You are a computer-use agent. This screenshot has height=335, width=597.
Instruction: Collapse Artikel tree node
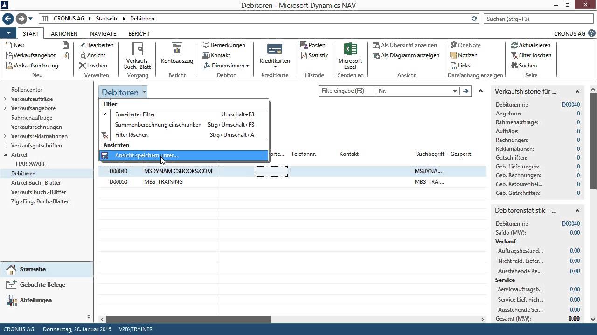pyautogui.click(x=5, y=155)
